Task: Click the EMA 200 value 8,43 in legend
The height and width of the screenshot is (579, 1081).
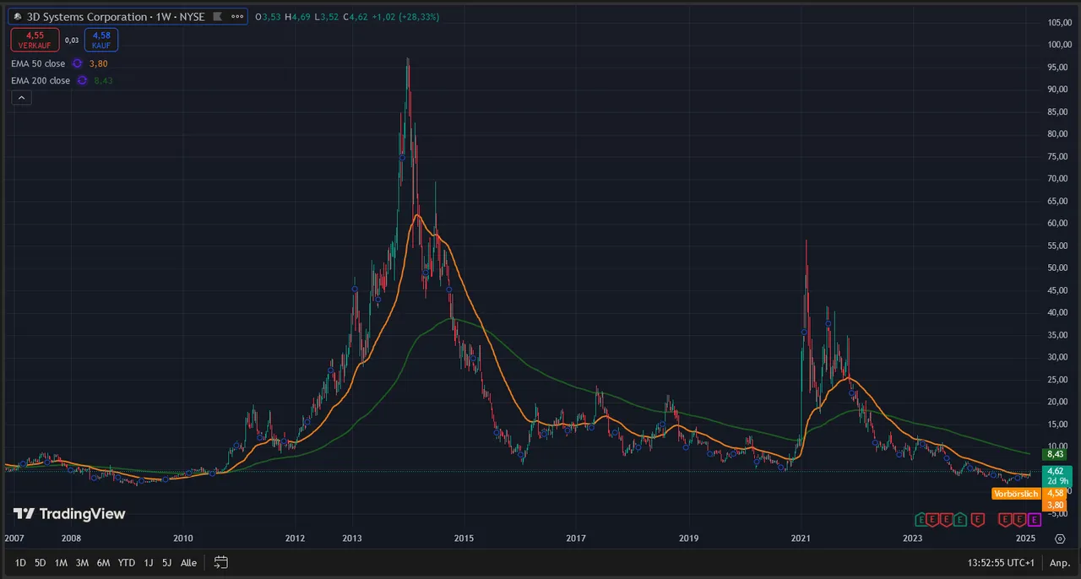Action: 103,80
